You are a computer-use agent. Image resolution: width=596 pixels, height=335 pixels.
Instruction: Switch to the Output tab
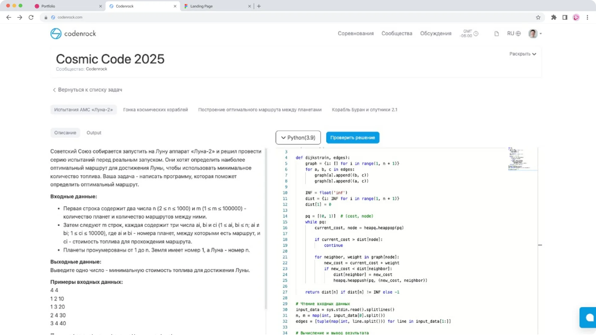[94, 133]
